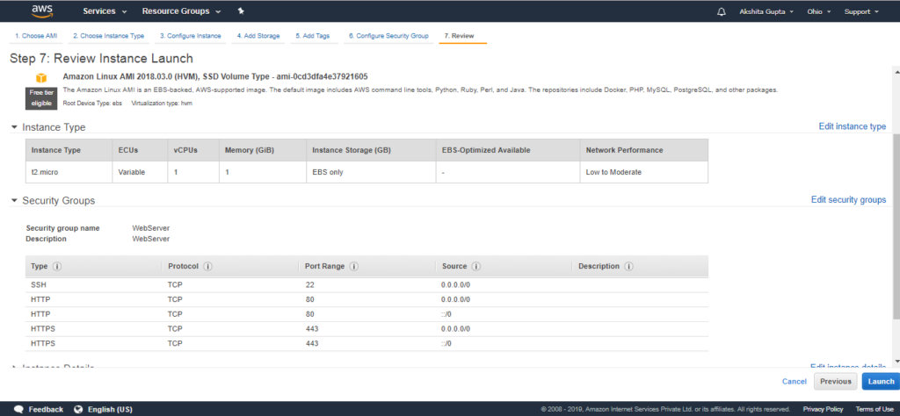Click the Cancel link
The image size is (900, 416).
[795, 382]
